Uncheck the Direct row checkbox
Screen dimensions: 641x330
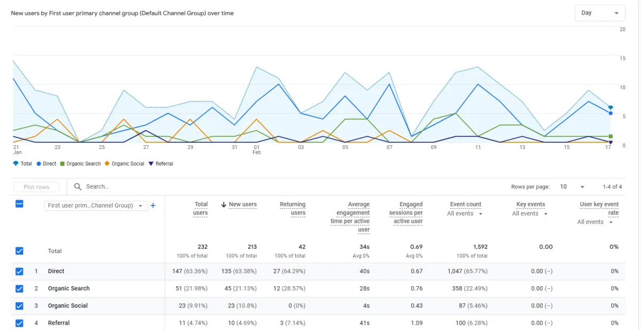coord(19,271)
